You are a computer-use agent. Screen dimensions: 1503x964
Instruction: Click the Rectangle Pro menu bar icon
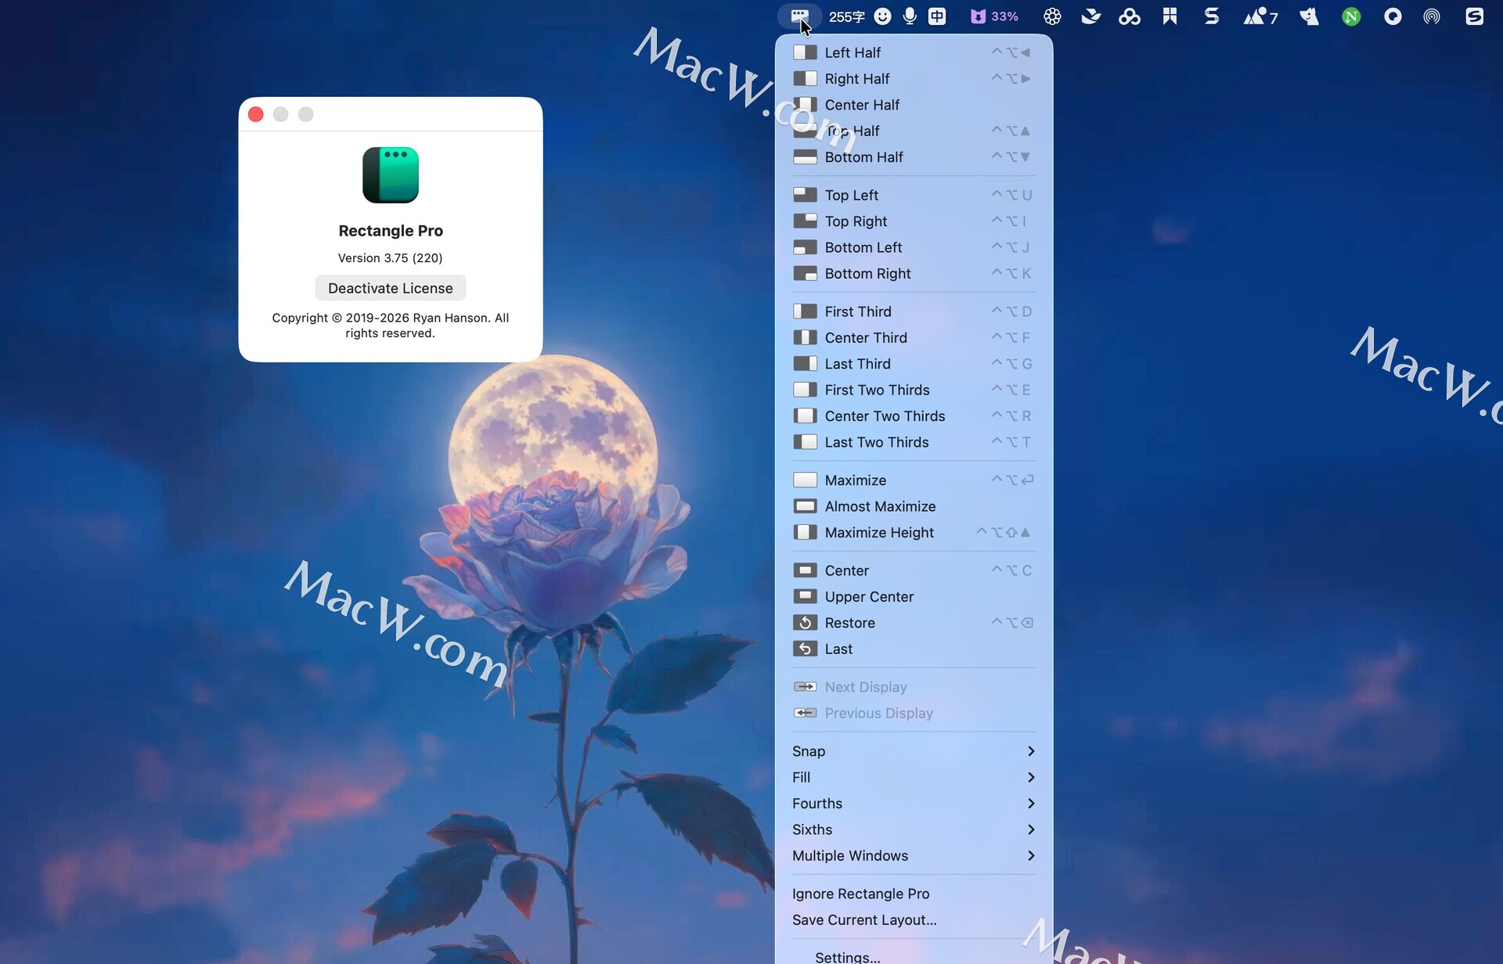[798, 16]
